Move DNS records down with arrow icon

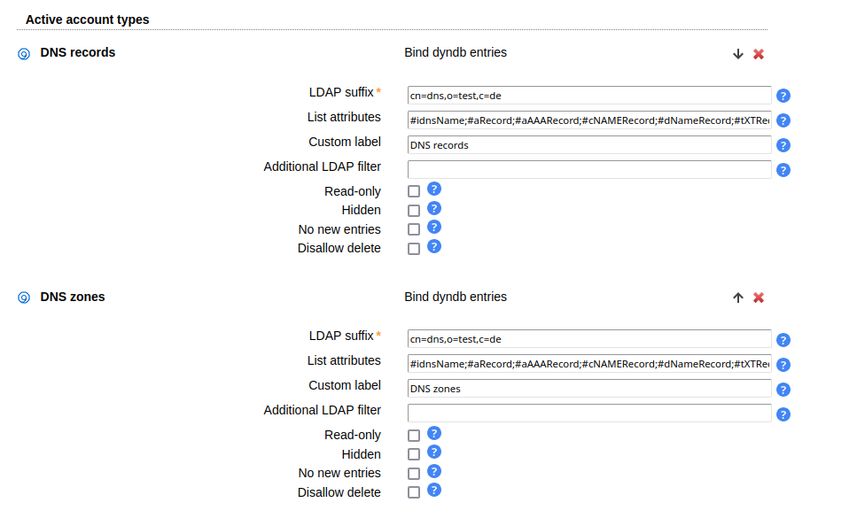737,54
